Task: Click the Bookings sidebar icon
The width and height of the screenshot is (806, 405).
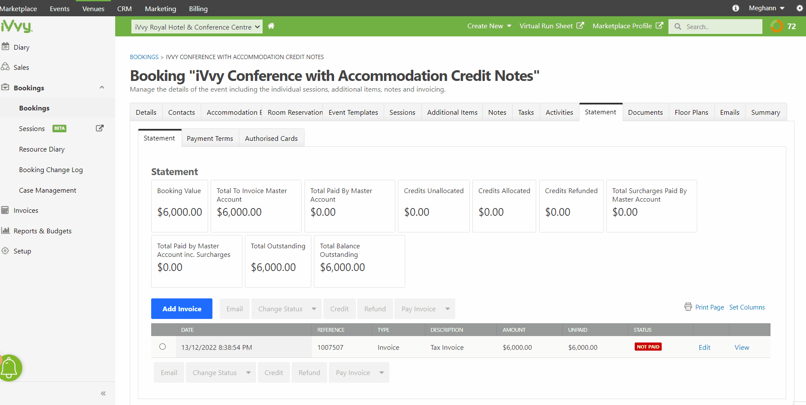Action: click(x=5, y=87)
